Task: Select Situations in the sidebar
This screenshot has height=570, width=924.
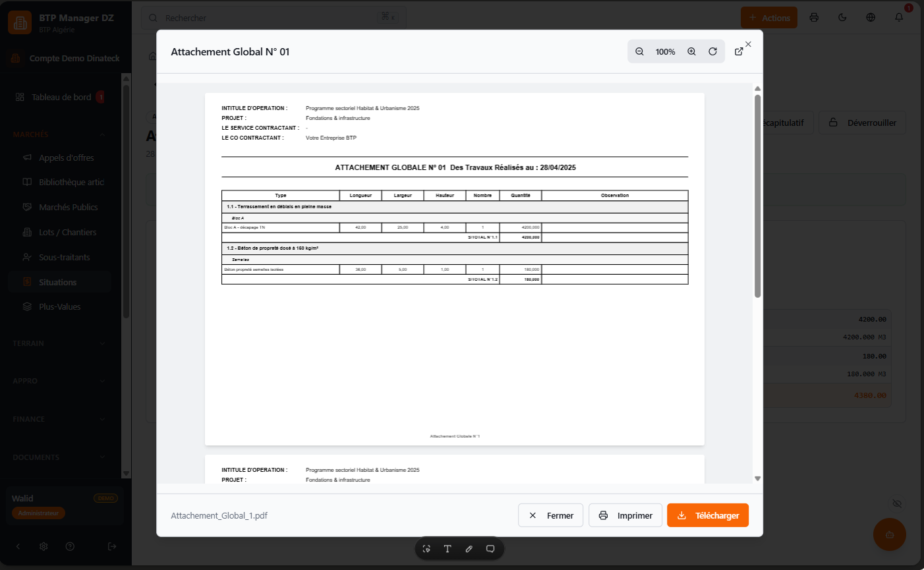Action: (60, 282)
